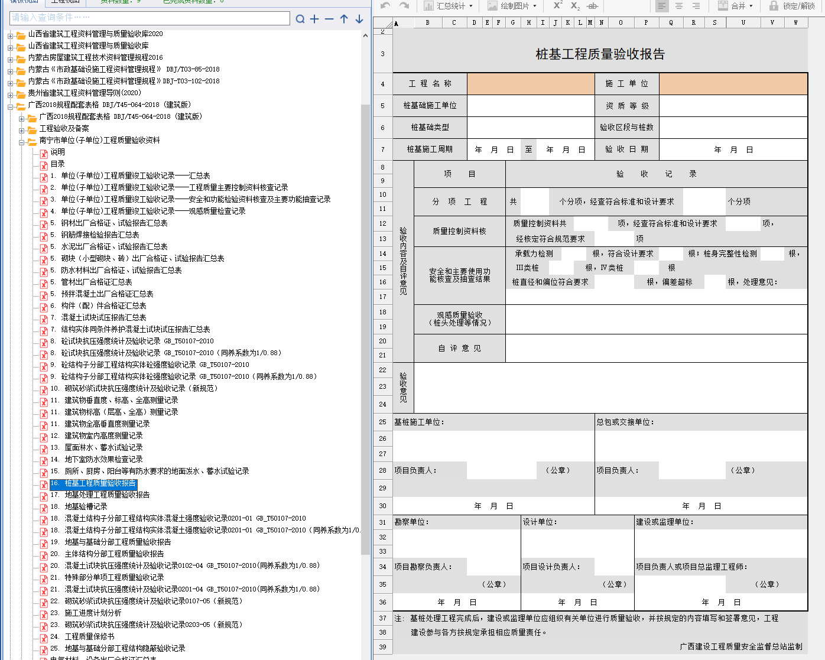825x660 pixels.
Task: Open 屋面淋水、蓄水试验记录
Action: (96, 447)
